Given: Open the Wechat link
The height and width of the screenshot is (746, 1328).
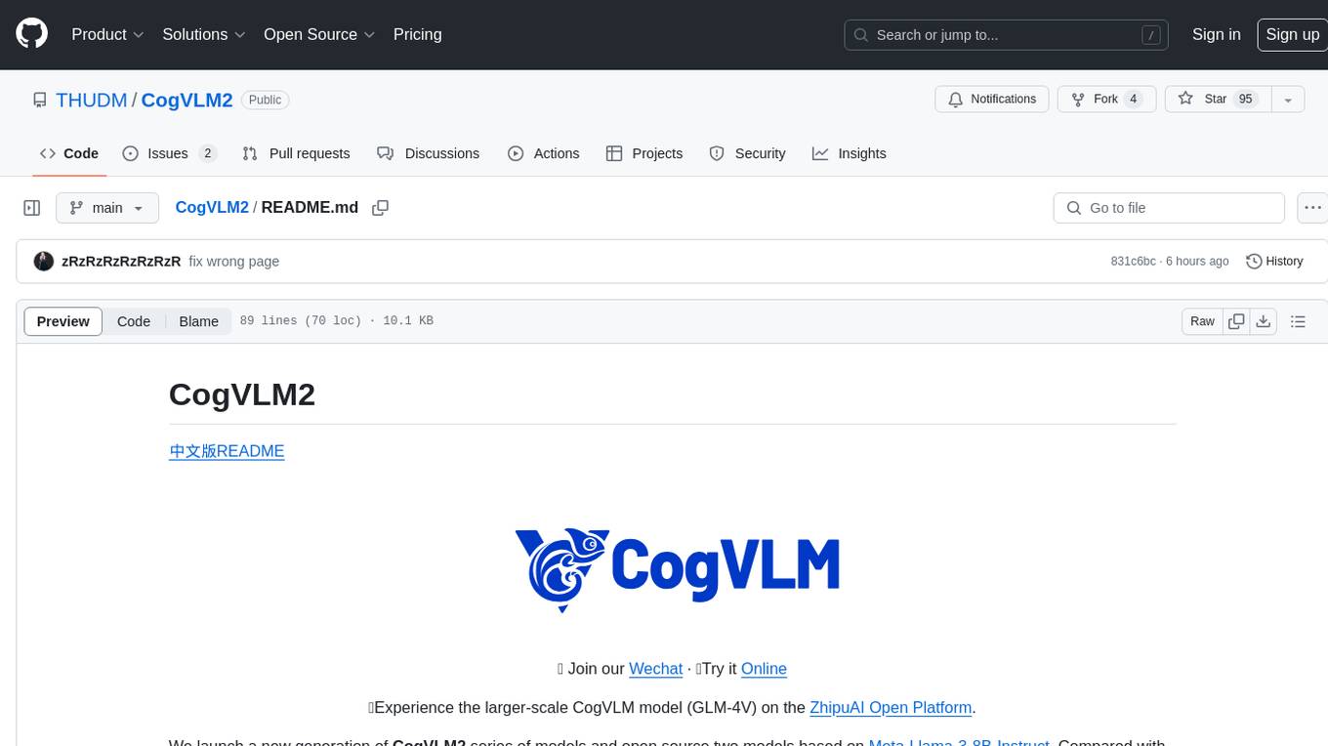Looking at the screenshot, I should coord(655,669).
